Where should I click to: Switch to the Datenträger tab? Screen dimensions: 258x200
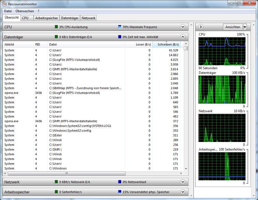point(70,18)
